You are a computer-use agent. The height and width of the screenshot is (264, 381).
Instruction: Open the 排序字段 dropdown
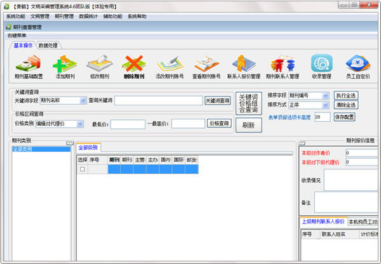point(325,96)
